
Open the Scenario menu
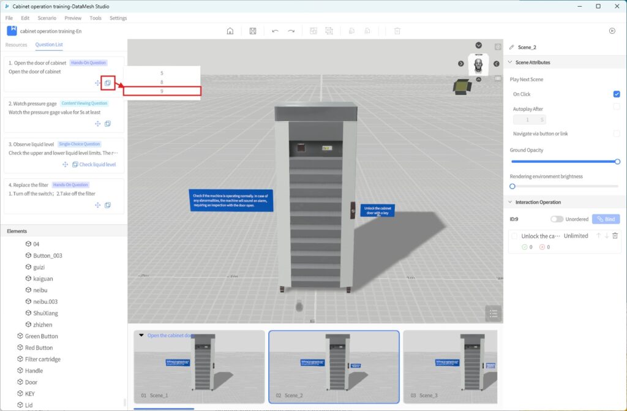pos(47,18)
